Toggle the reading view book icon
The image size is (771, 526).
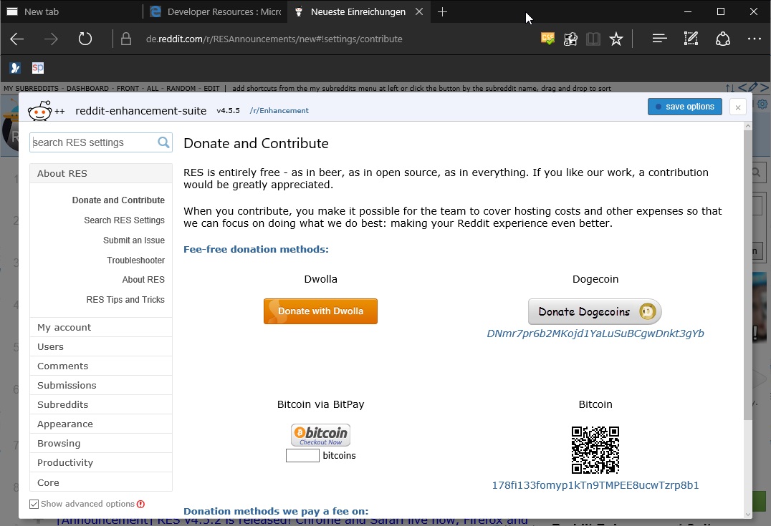[x=593, y=39]
